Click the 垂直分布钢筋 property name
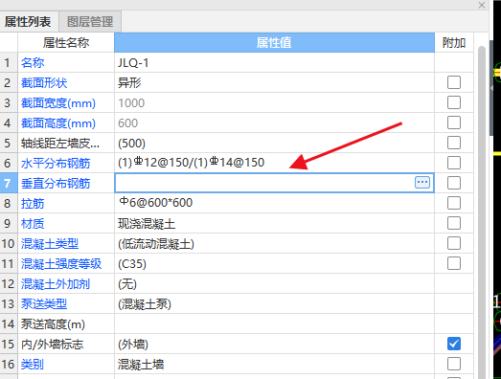 (56, 184)
